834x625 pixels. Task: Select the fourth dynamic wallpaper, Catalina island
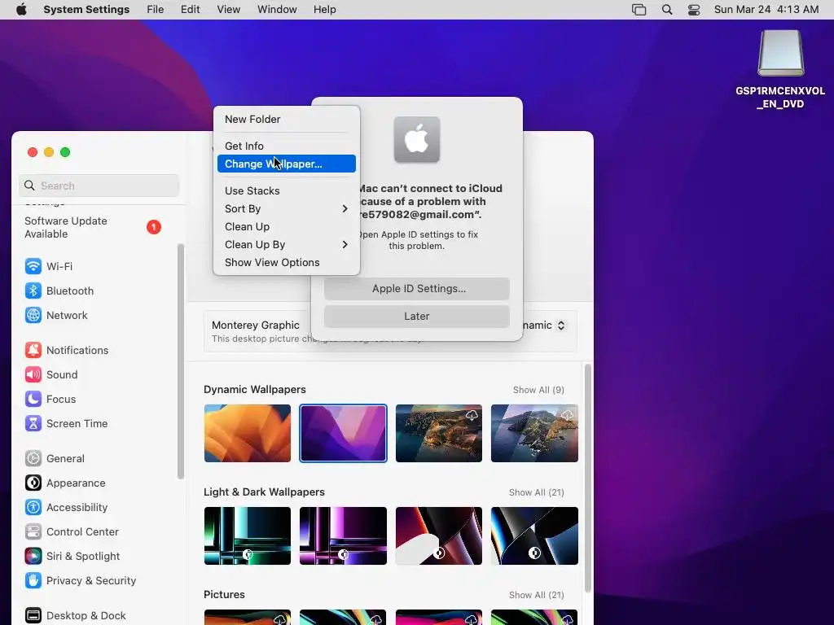coord(534,433)
